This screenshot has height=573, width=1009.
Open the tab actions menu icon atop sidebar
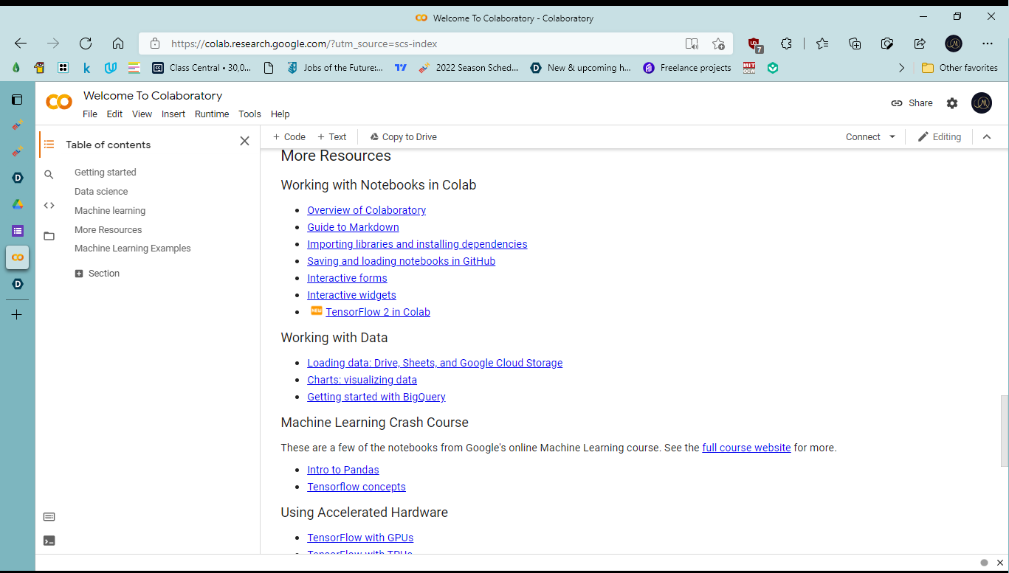18,100
